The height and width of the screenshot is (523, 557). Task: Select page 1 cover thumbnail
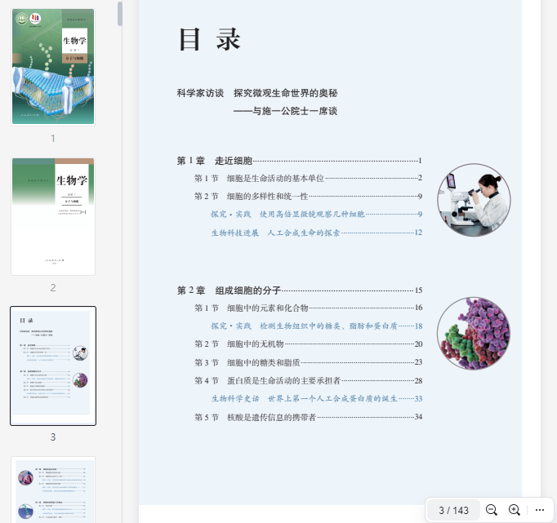[53, 67]
